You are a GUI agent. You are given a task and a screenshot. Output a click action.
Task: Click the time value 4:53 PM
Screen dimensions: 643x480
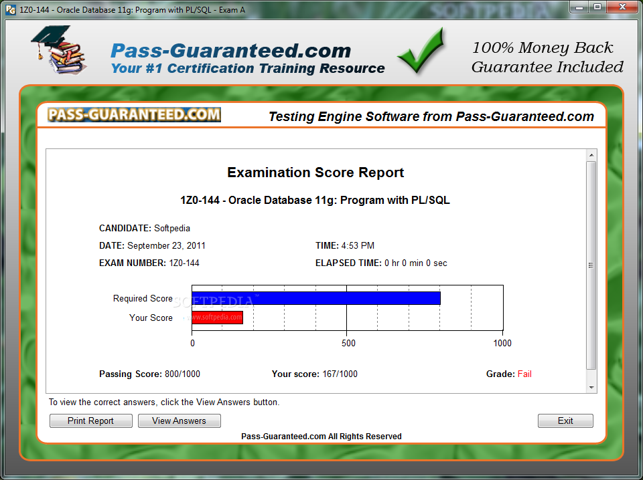click(x=358, y=245)
